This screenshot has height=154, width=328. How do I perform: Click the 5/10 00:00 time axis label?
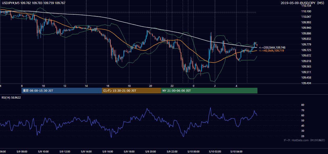193,151
